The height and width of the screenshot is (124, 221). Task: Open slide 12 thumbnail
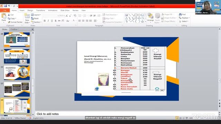pos(17,73)
